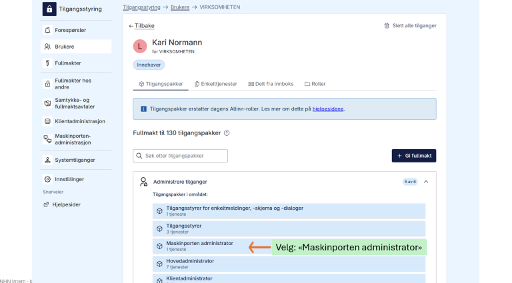Click the Maskinporten-administrasjon computers icon

pyautogui.click(x=47, y=139)
